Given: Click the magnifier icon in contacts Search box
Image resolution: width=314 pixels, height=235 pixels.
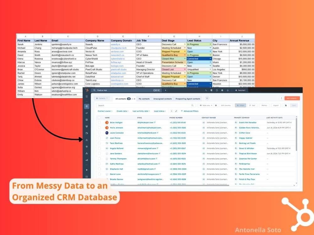Looking at the screenshot, I should [x=192, y=105].
